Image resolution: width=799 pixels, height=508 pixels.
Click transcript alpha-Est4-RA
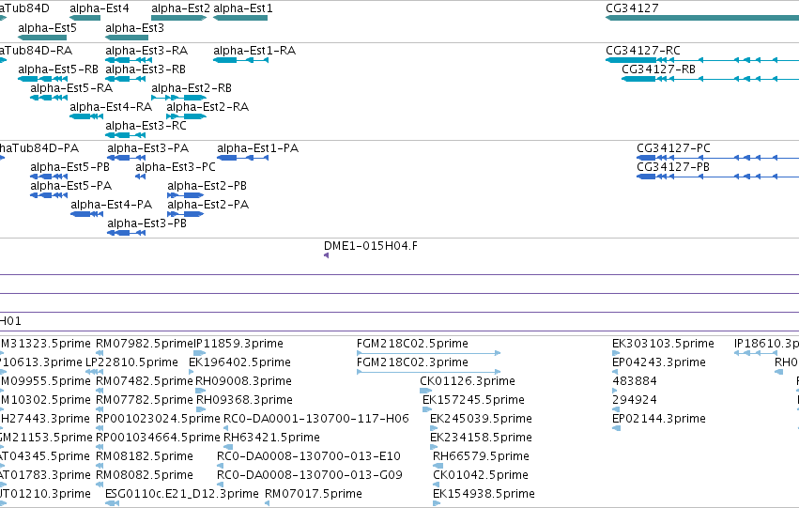coord(86,116)
